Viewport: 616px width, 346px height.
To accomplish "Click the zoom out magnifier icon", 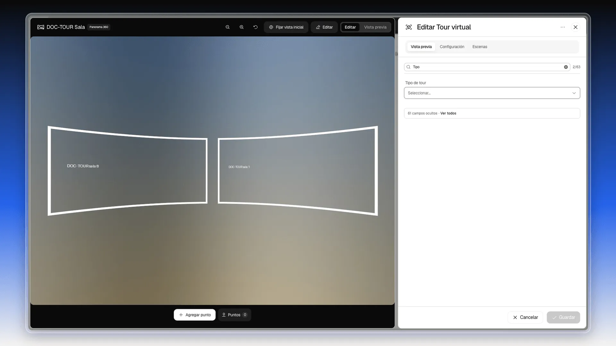I will pyautogui.click(x=227, y=27).
